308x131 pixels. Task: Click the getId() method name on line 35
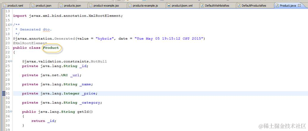pyautogui.click(x=85, y=112)
